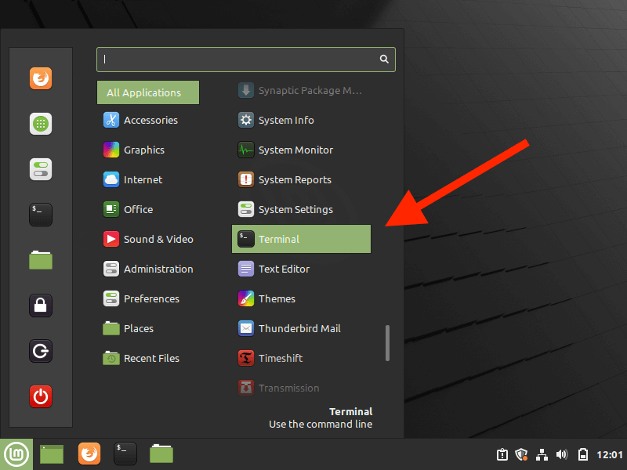The height and width of the screenshot is (470, 627).
Task: Open Firefox from the bottom panel
Action: click(89, 454)
